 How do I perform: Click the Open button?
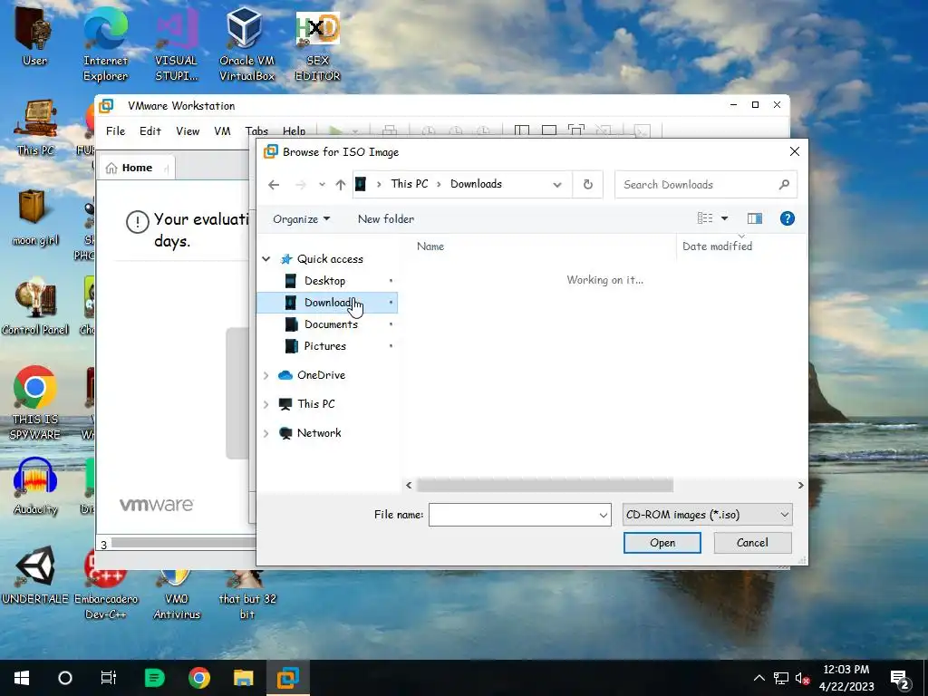click(662, 543)
